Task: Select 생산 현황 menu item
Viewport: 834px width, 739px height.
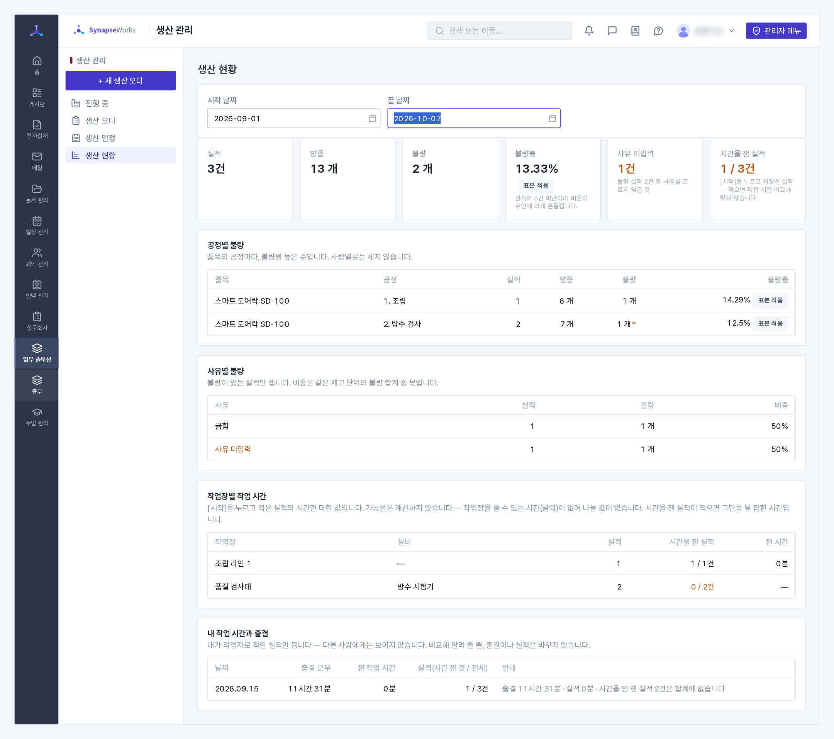Action: click(x=120, y=155)
